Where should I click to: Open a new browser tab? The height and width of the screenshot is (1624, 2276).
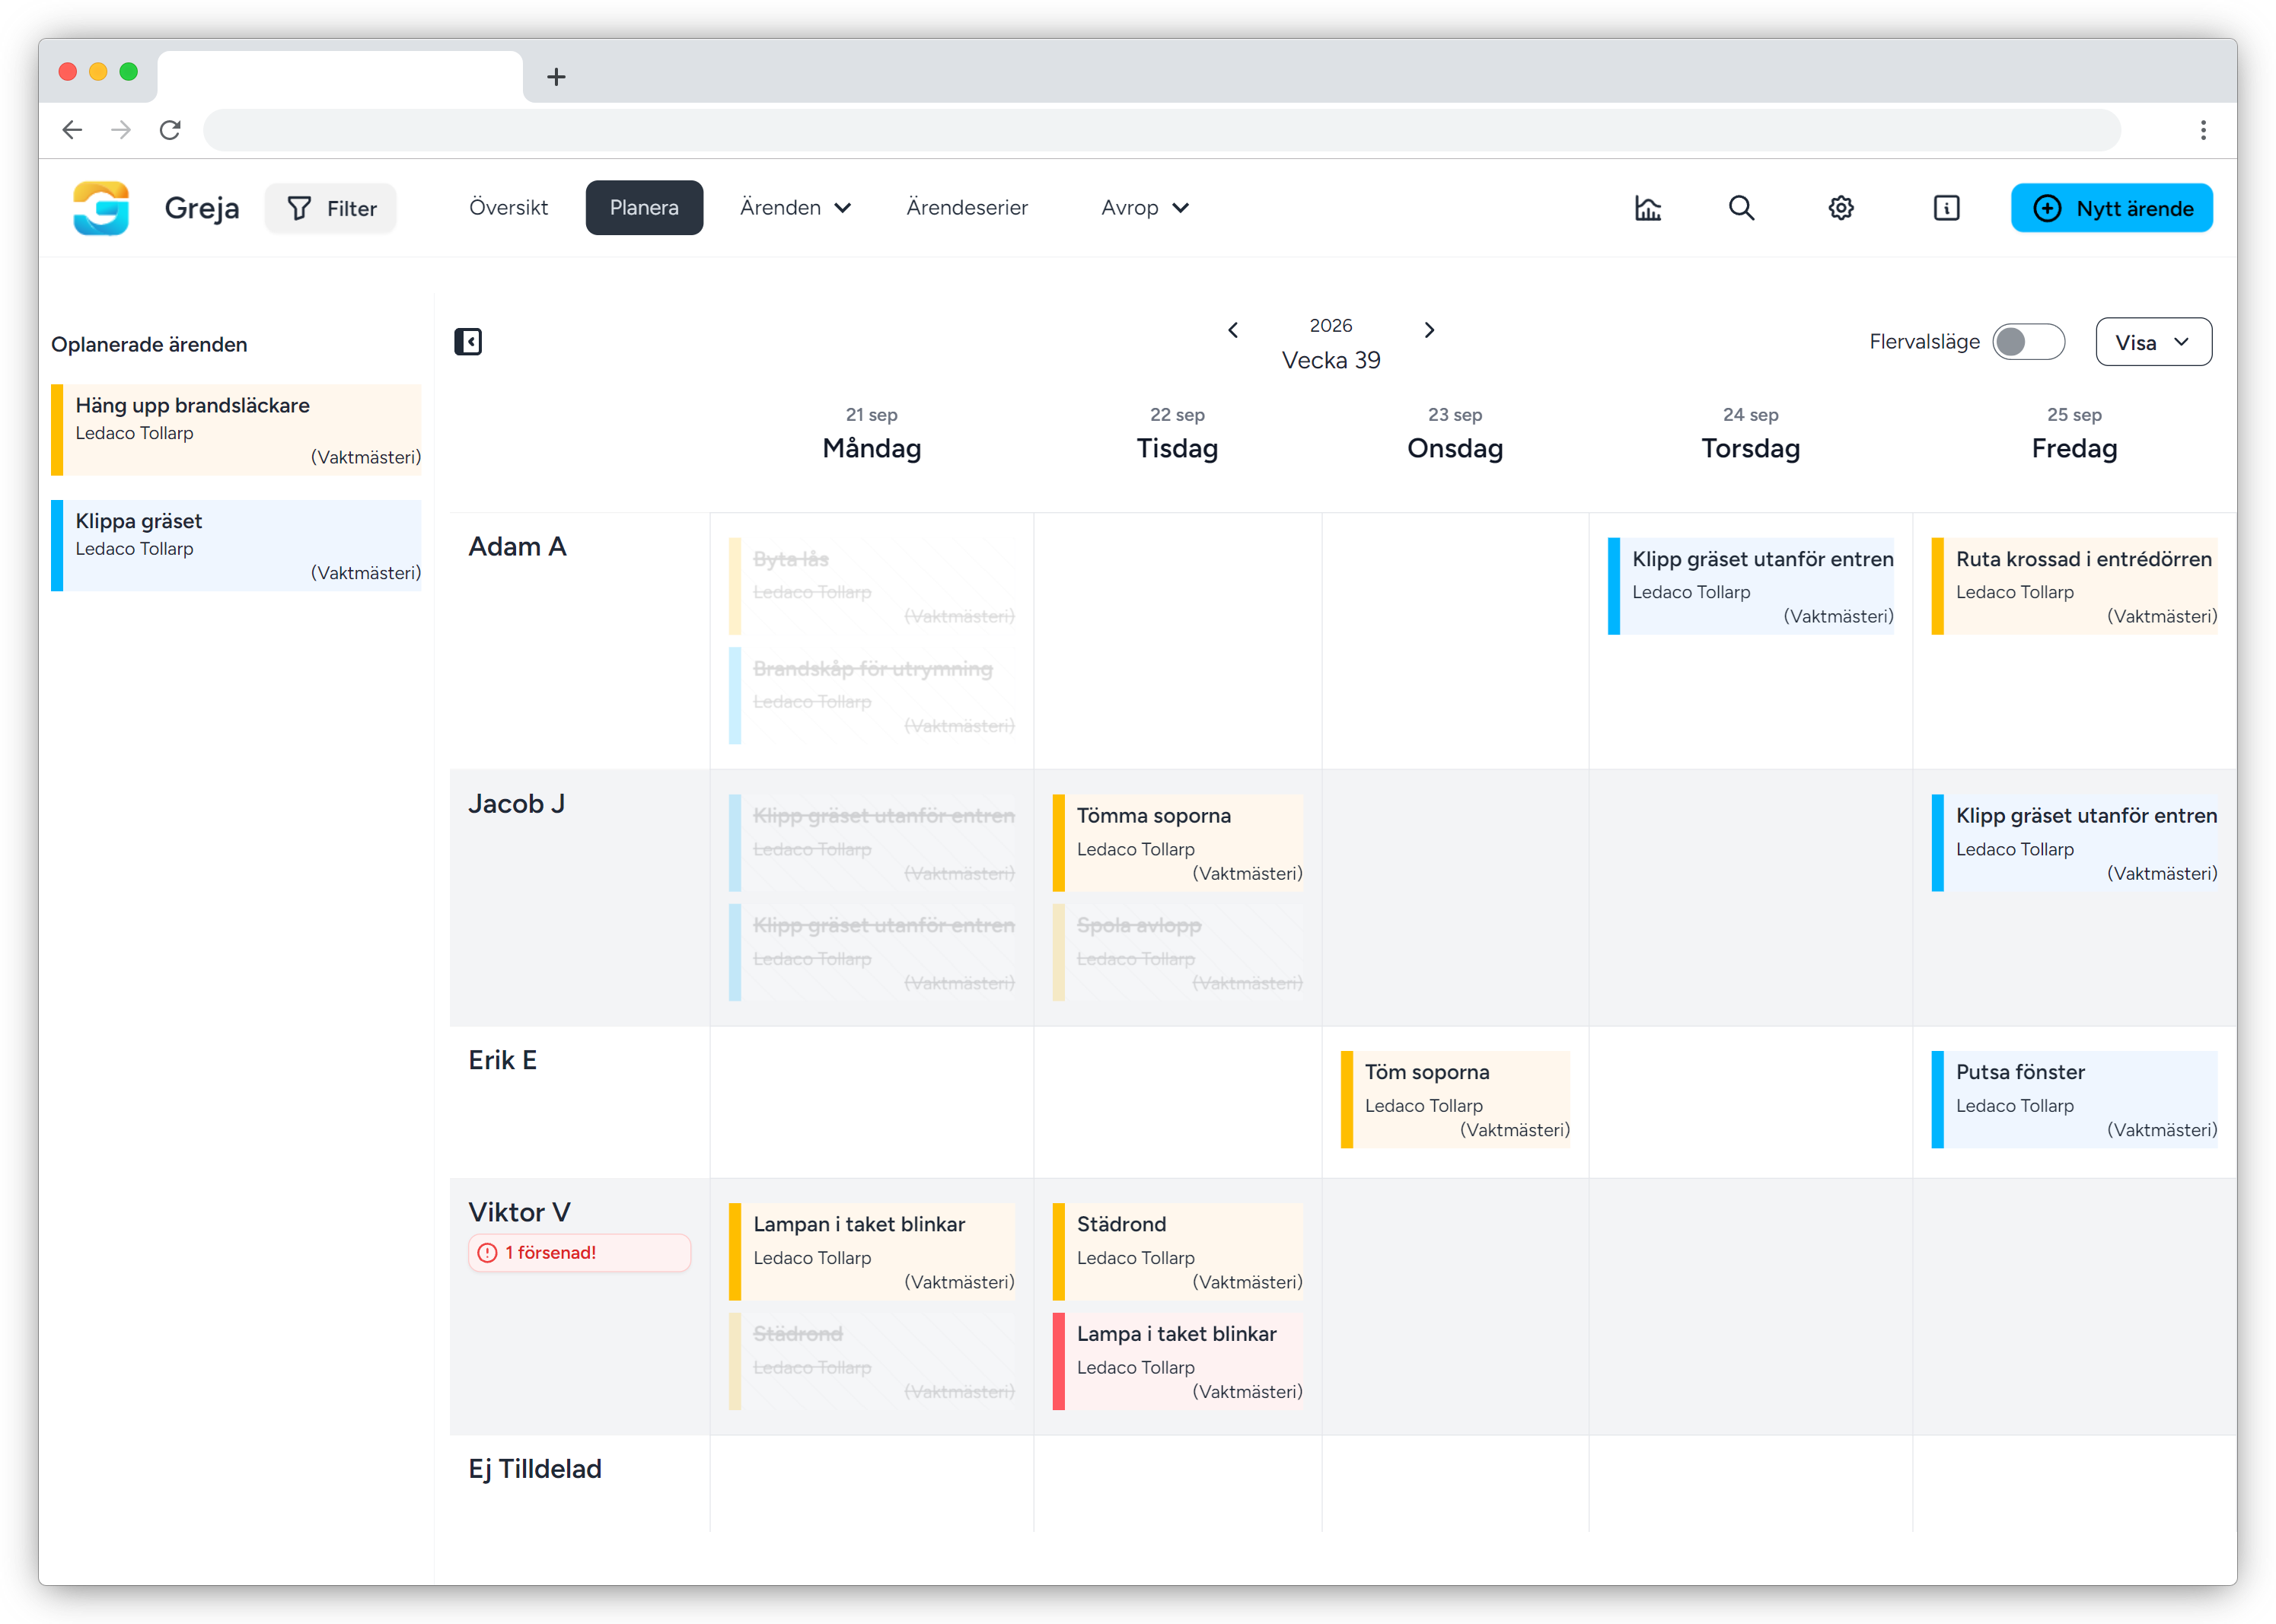coord(556,77)
